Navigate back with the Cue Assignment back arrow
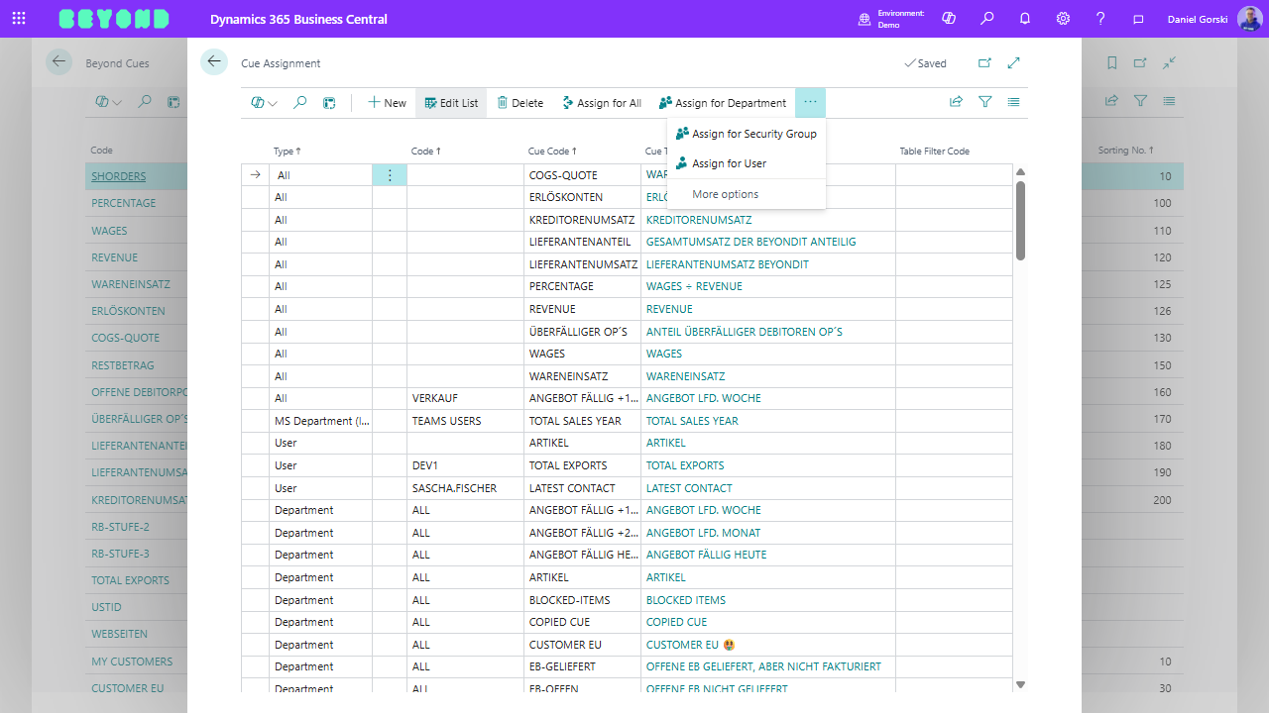This screenshot has width=1269, height=713. point(214,61)
